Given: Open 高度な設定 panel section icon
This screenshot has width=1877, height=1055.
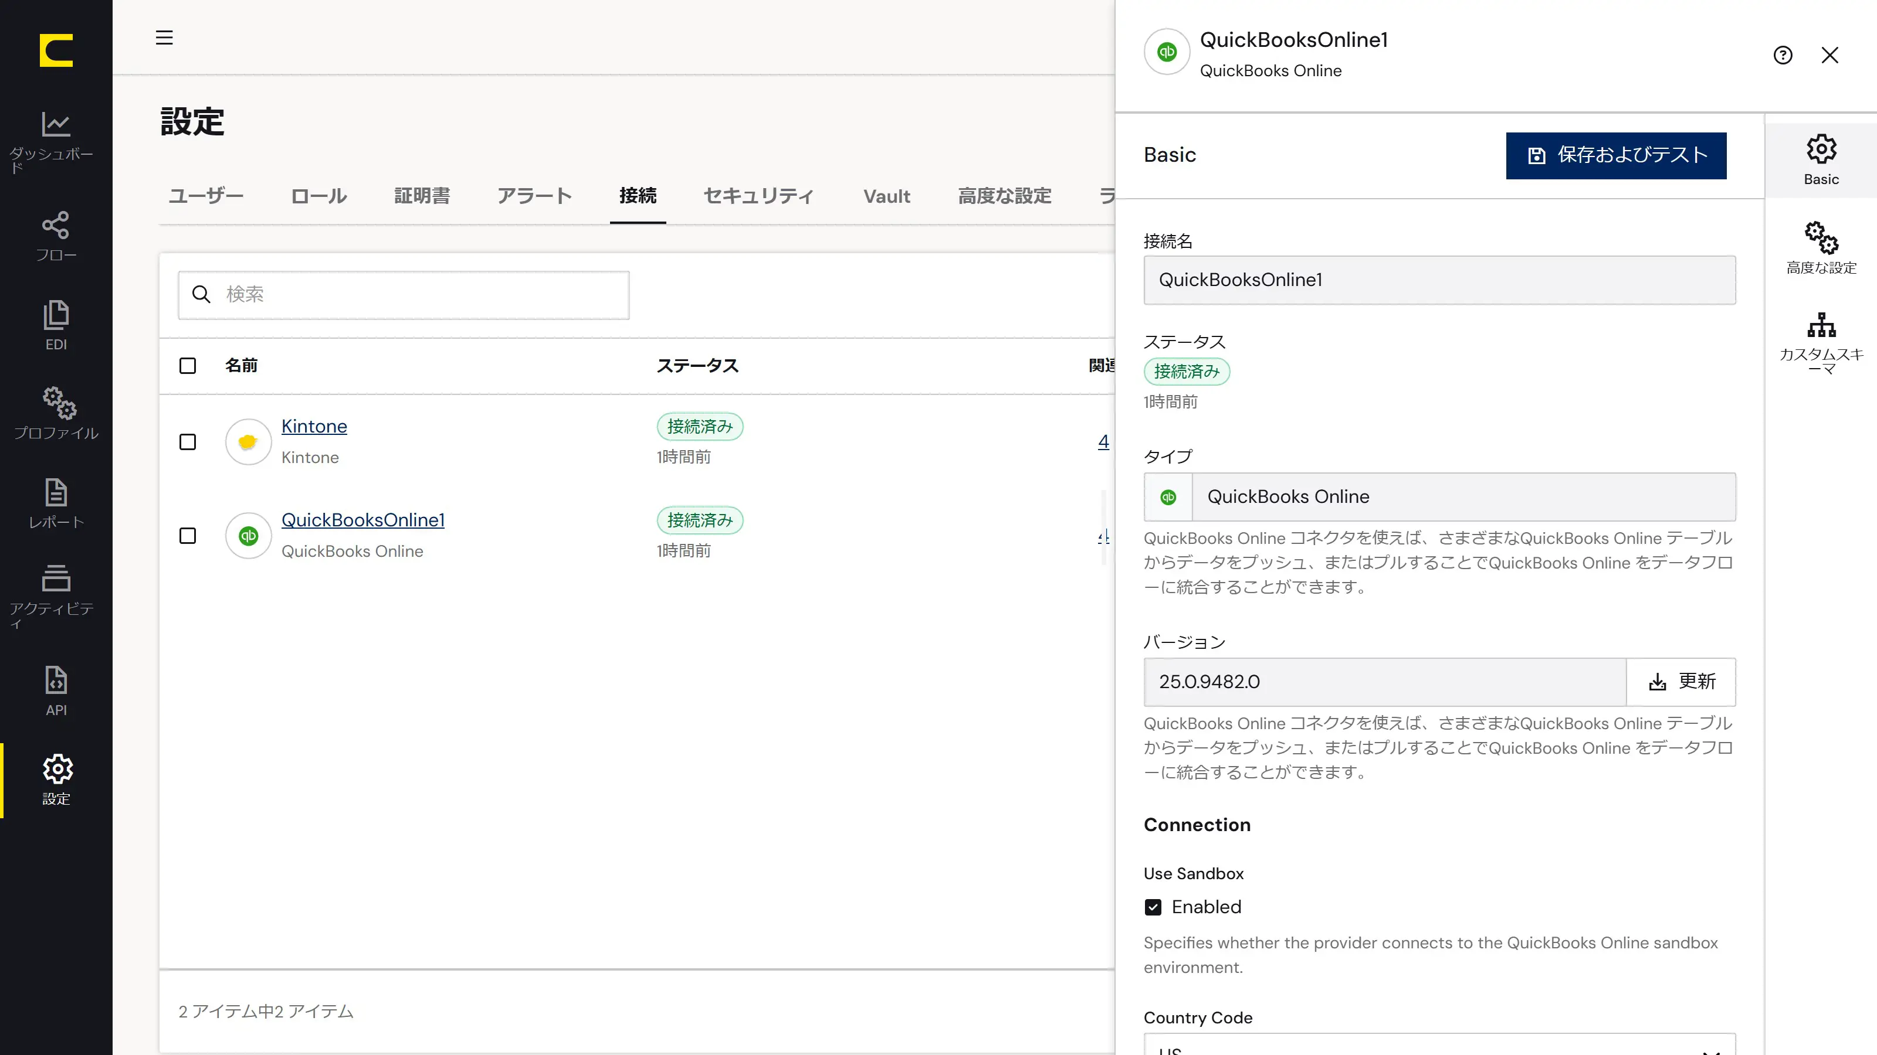Looking at the screenshot, I should [1821, 237].
